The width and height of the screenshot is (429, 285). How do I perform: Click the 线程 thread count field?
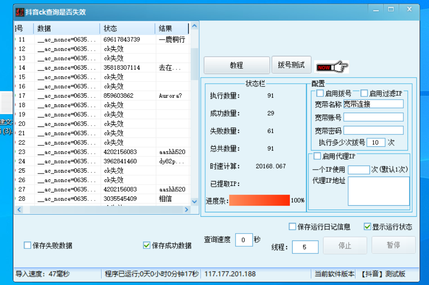point(305,247)
